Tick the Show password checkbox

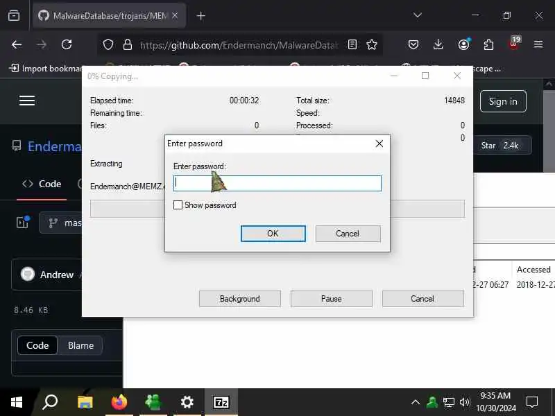pos(178,205)
